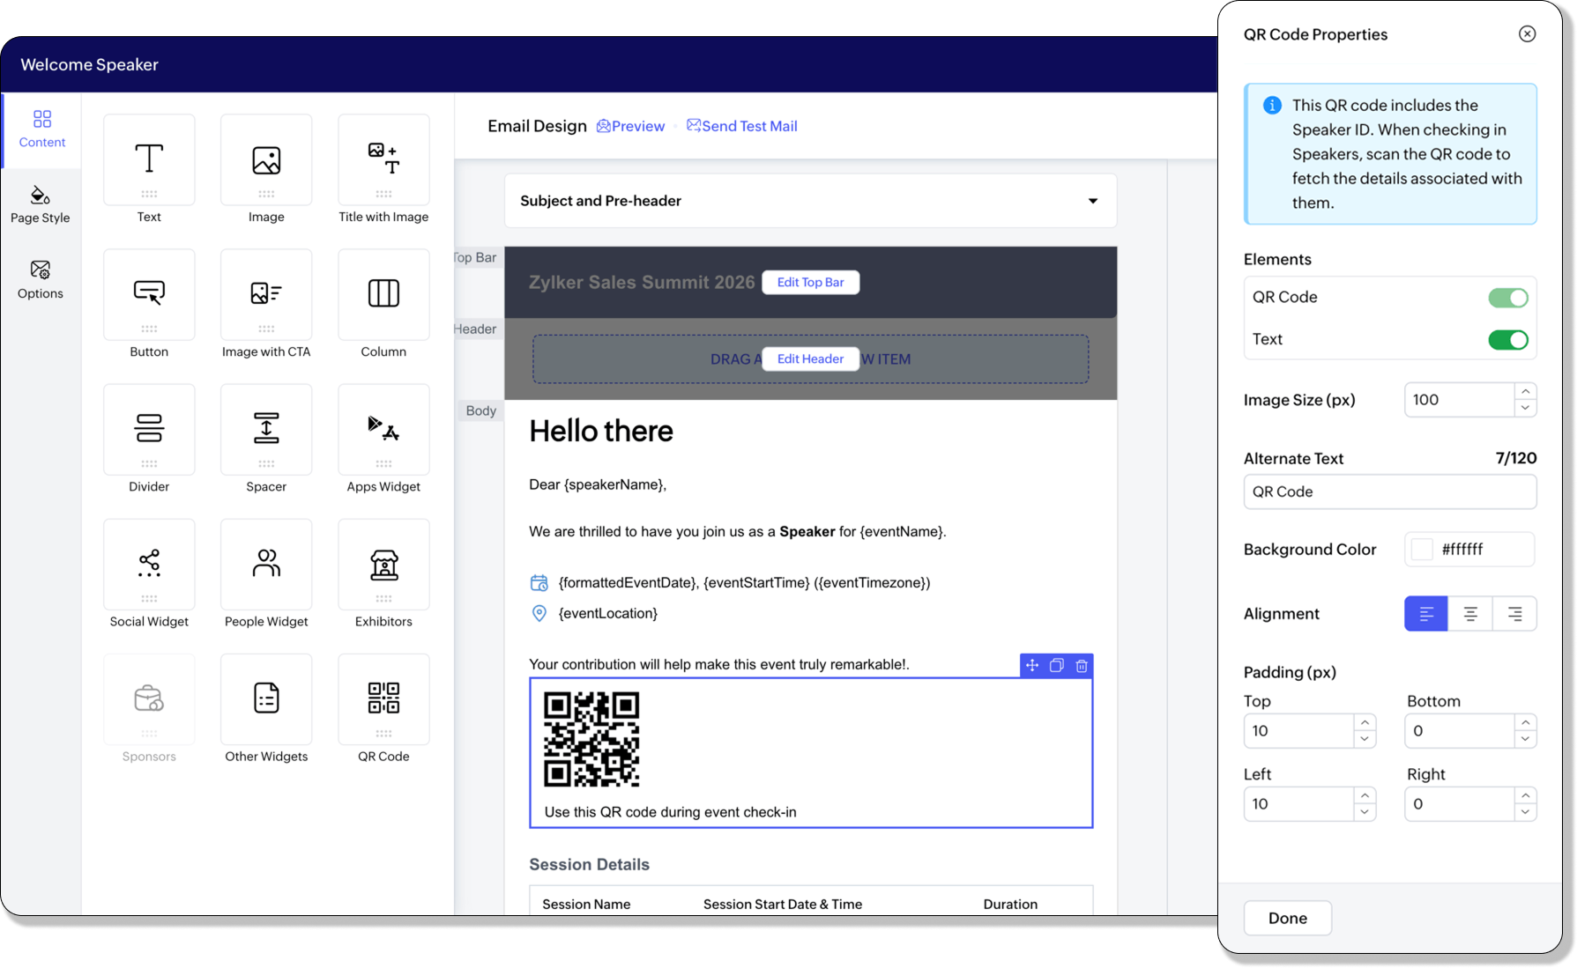Image resolution: width=1577 pixels, height=968 pixels.
Task: Decrease the Bottom padding value
Action: coord(1526,739)
